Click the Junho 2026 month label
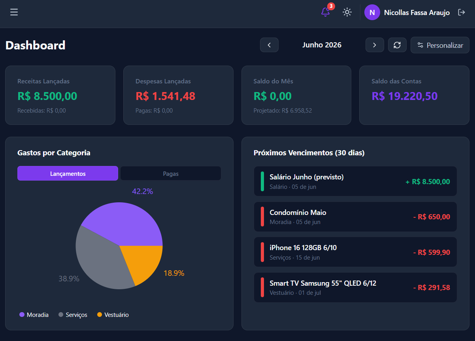Viewport: 475px width, 341px height. [322, 45]
